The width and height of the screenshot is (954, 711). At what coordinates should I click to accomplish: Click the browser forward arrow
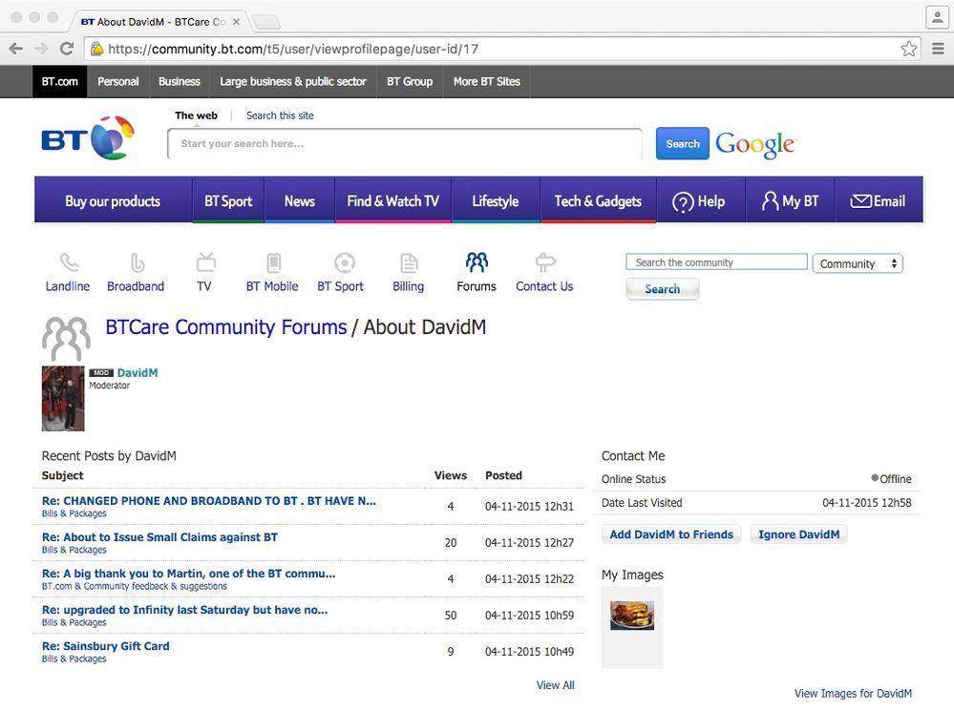coord(41,49)
